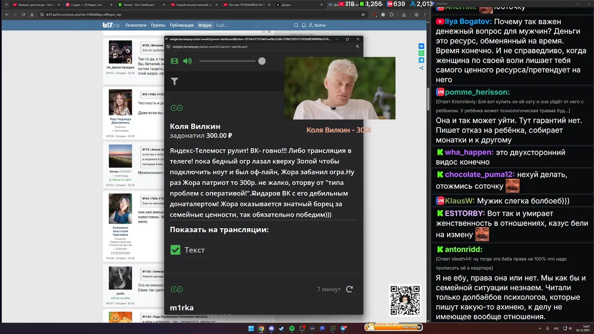Open Психологи menu on b17
594x334 pixels.
tap(136, 25)
